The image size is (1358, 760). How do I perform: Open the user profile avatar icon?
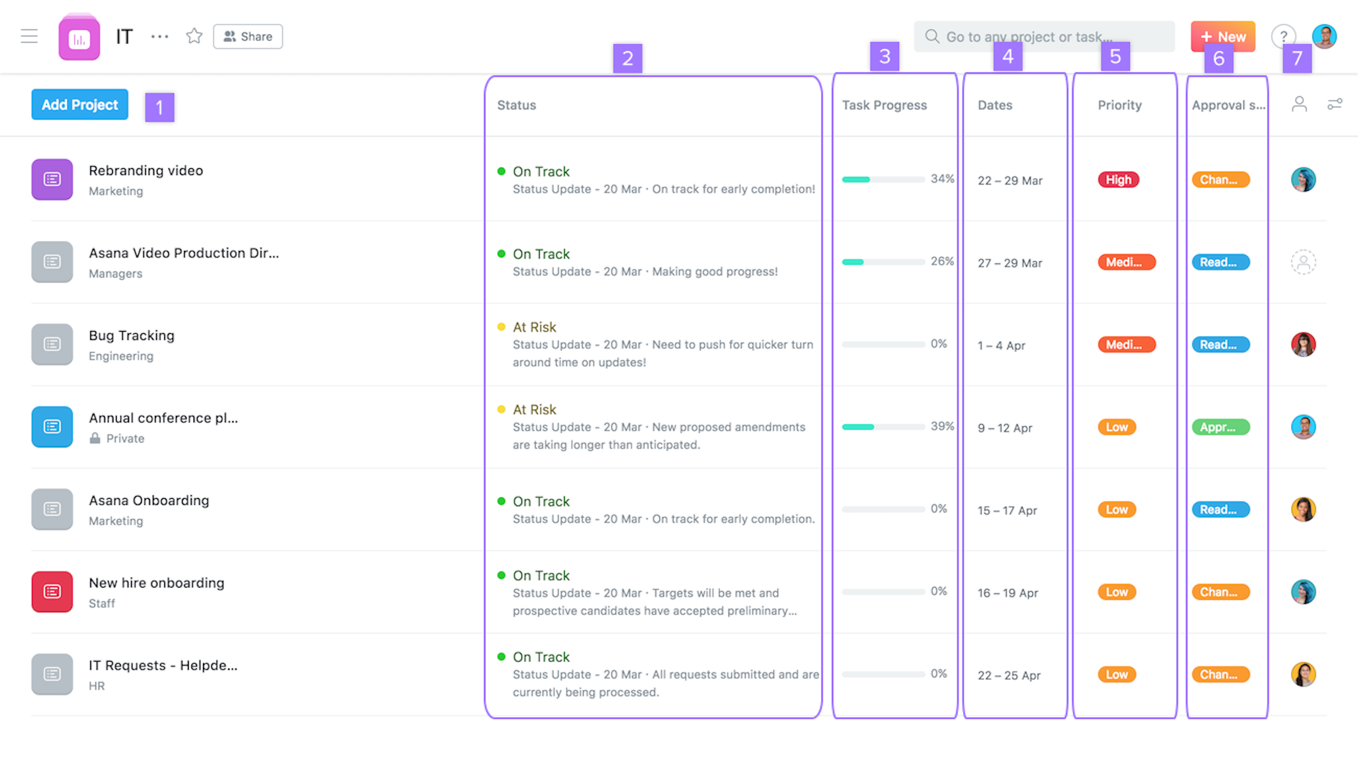click(1325, 35)
